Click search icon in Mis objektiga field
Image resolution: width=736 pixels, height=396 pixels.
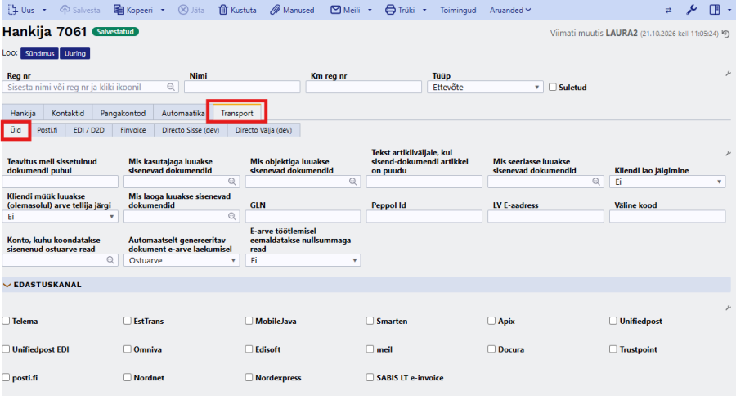click(x=353, y=182)
